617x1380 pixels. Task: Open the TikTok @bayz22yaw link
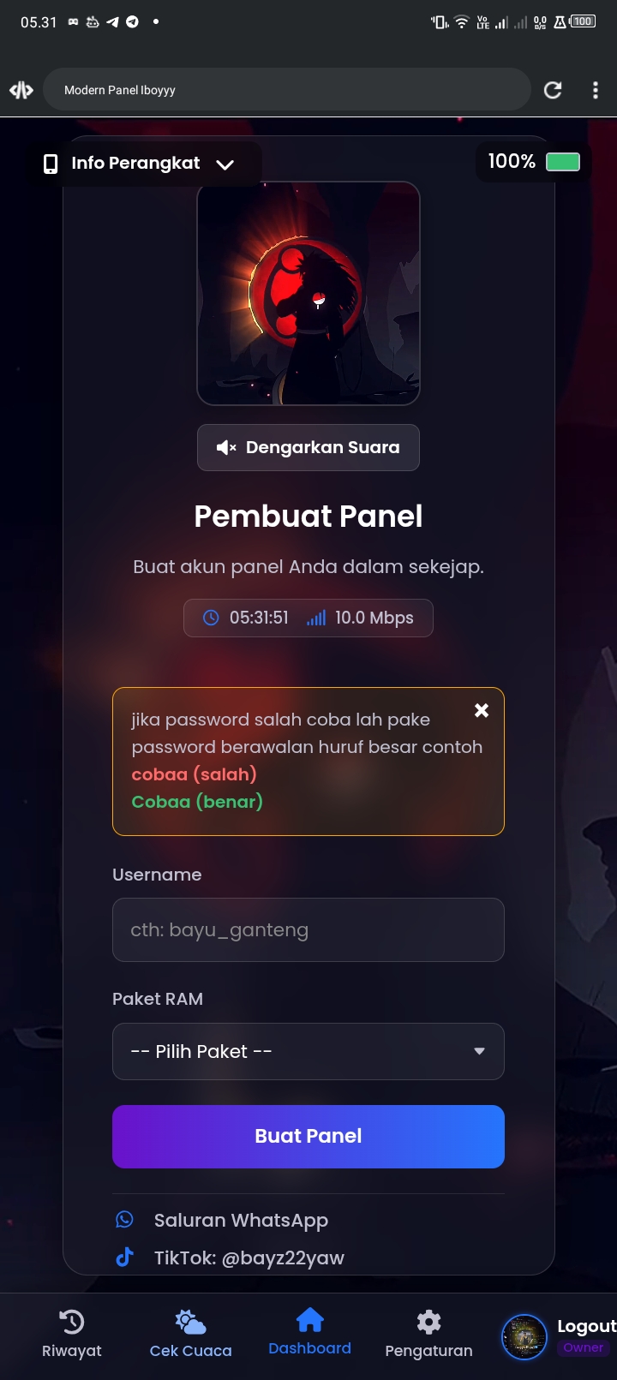(x=249, y=1258)
